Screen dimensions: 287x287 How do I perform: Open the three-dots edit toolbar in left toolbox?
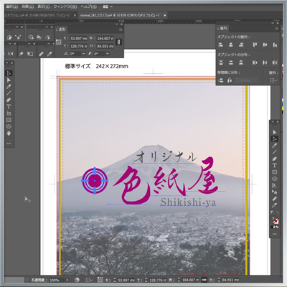[9, 143]
